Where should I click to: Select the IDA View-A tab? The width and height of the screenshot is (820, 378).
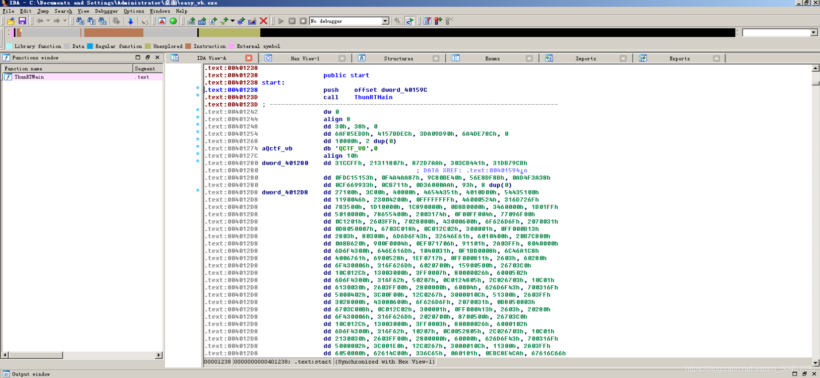212,58
